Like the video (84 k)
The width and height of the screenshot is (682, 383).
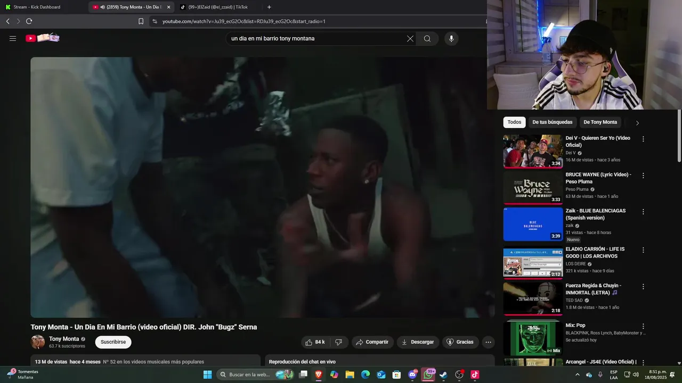(x=315, y=342)
